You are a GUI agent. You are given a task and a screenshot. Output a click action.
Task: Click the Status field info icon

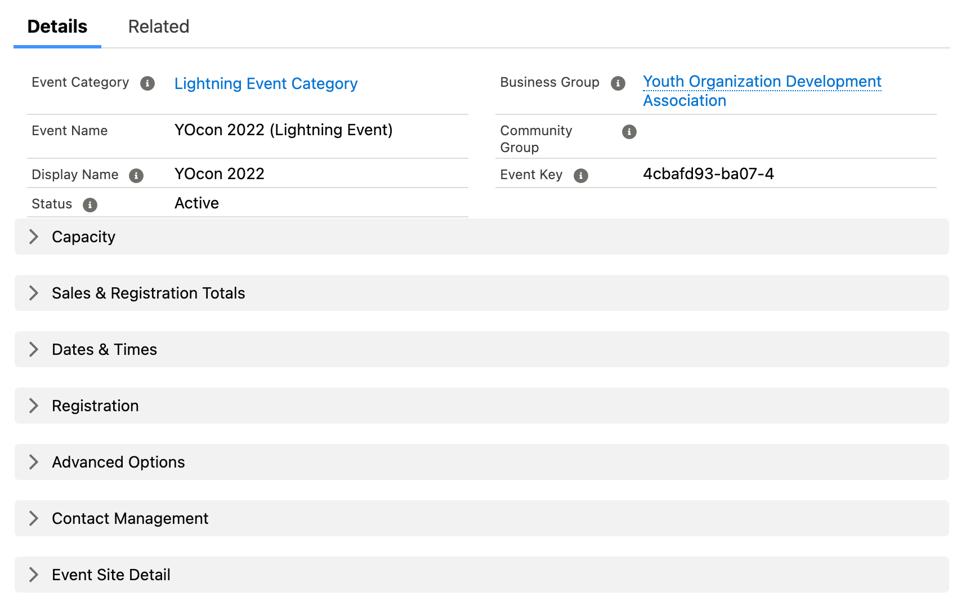click(x=90, y=205)
